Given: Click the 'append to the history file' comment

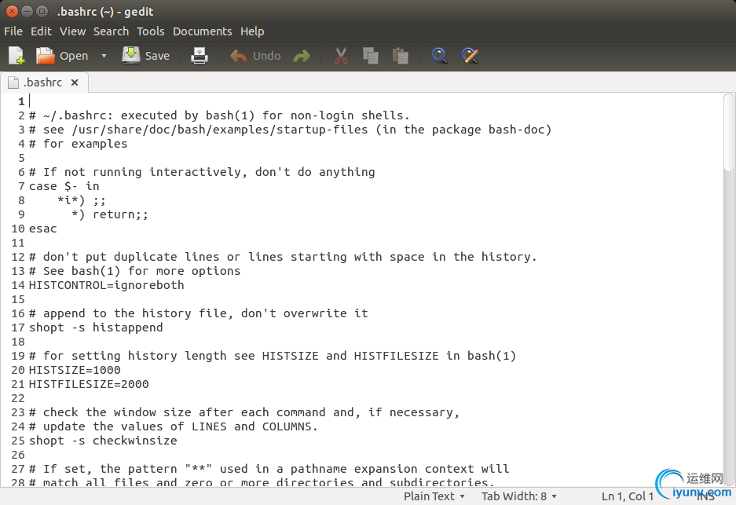Looking at the screenshot, I should tap(199, 313).
